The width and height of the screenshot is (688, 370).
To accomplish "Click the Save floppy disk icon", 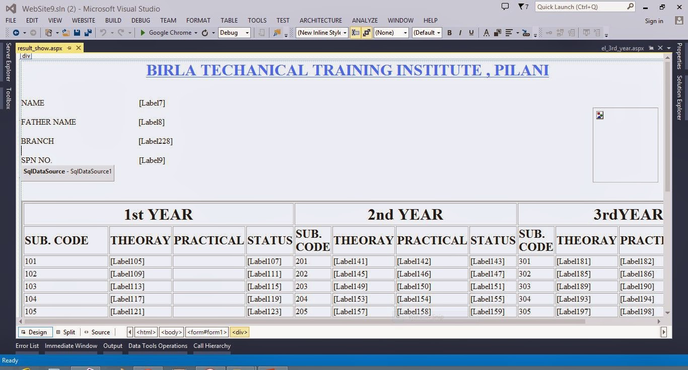I will point(77,33).
